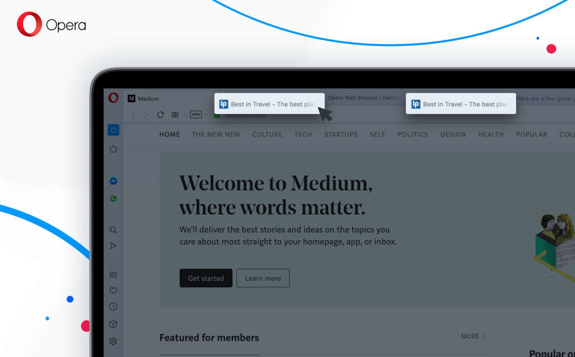Open THE NEW NEW section
The height and width of the screenshot is (357, 575).
pos(216,135)
